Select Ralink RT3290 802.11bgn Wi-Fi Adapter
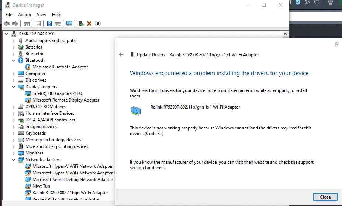Image resolution: width=342 pixels, height=206 pixels. (x=70, y=193)
